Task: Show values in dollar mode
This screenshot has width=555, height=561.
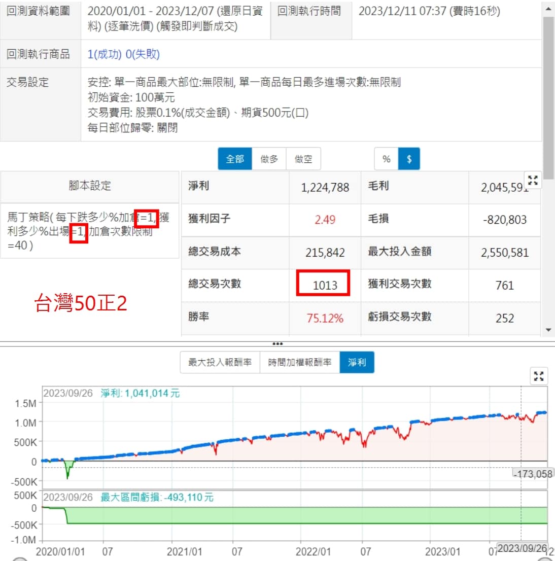Action: click(409, 159)
